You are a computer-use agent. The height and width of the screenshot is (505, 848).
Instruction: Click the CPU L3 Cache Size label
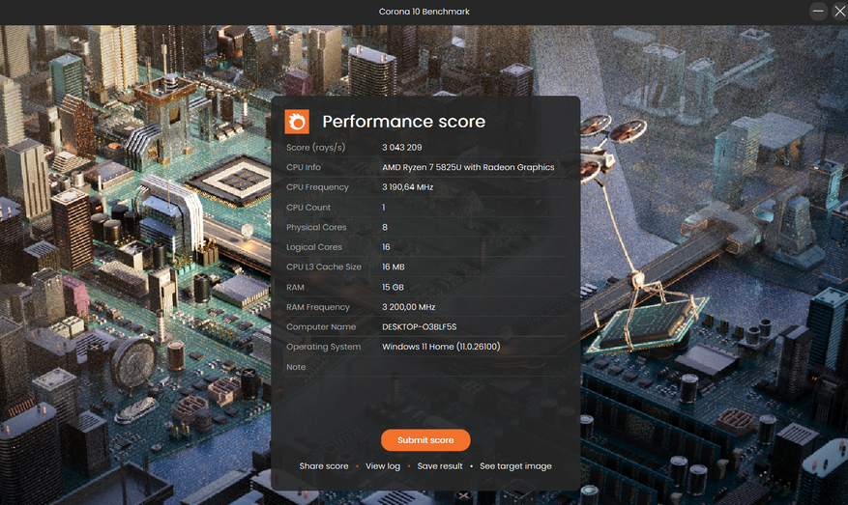(x=323, y=267)
